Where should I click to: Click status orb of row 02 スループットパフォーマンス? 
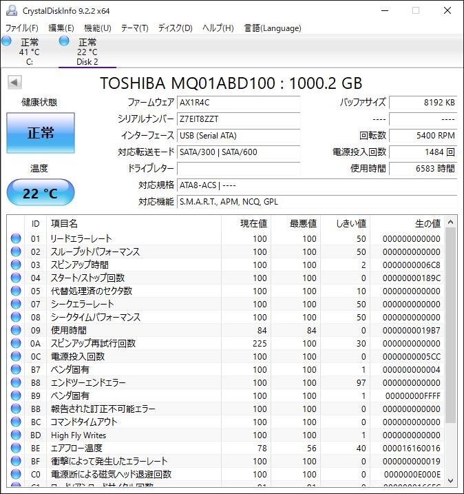pos(16,251)
